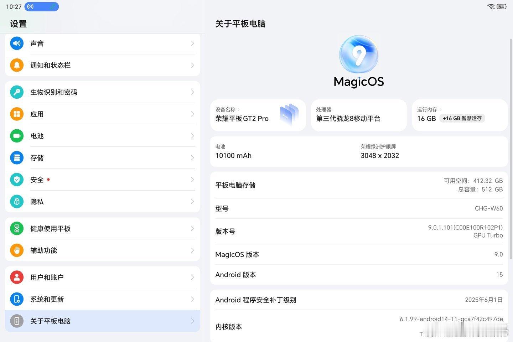Tap the 型号 label
Image resolution: width=513 pixels, height=342 pixels.
[x=222, y=208]
